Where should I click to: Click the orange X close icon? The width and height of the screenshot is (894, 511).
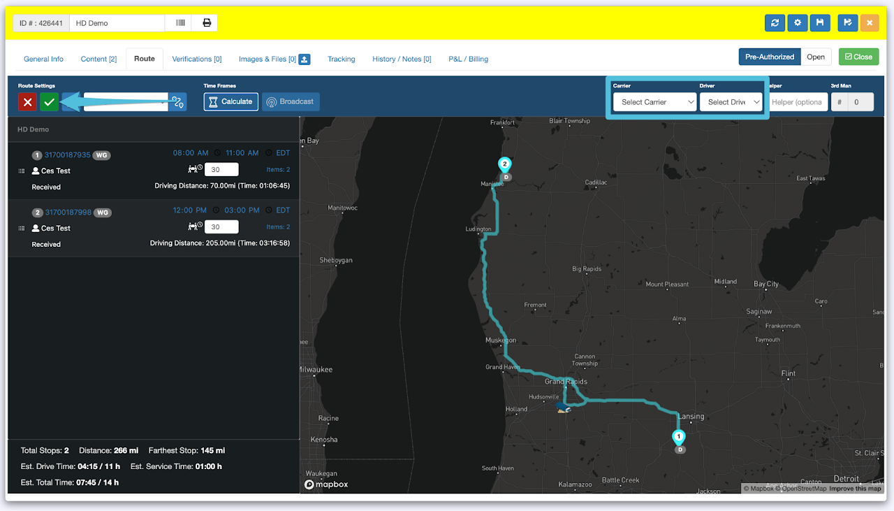(x=870, y=22)
